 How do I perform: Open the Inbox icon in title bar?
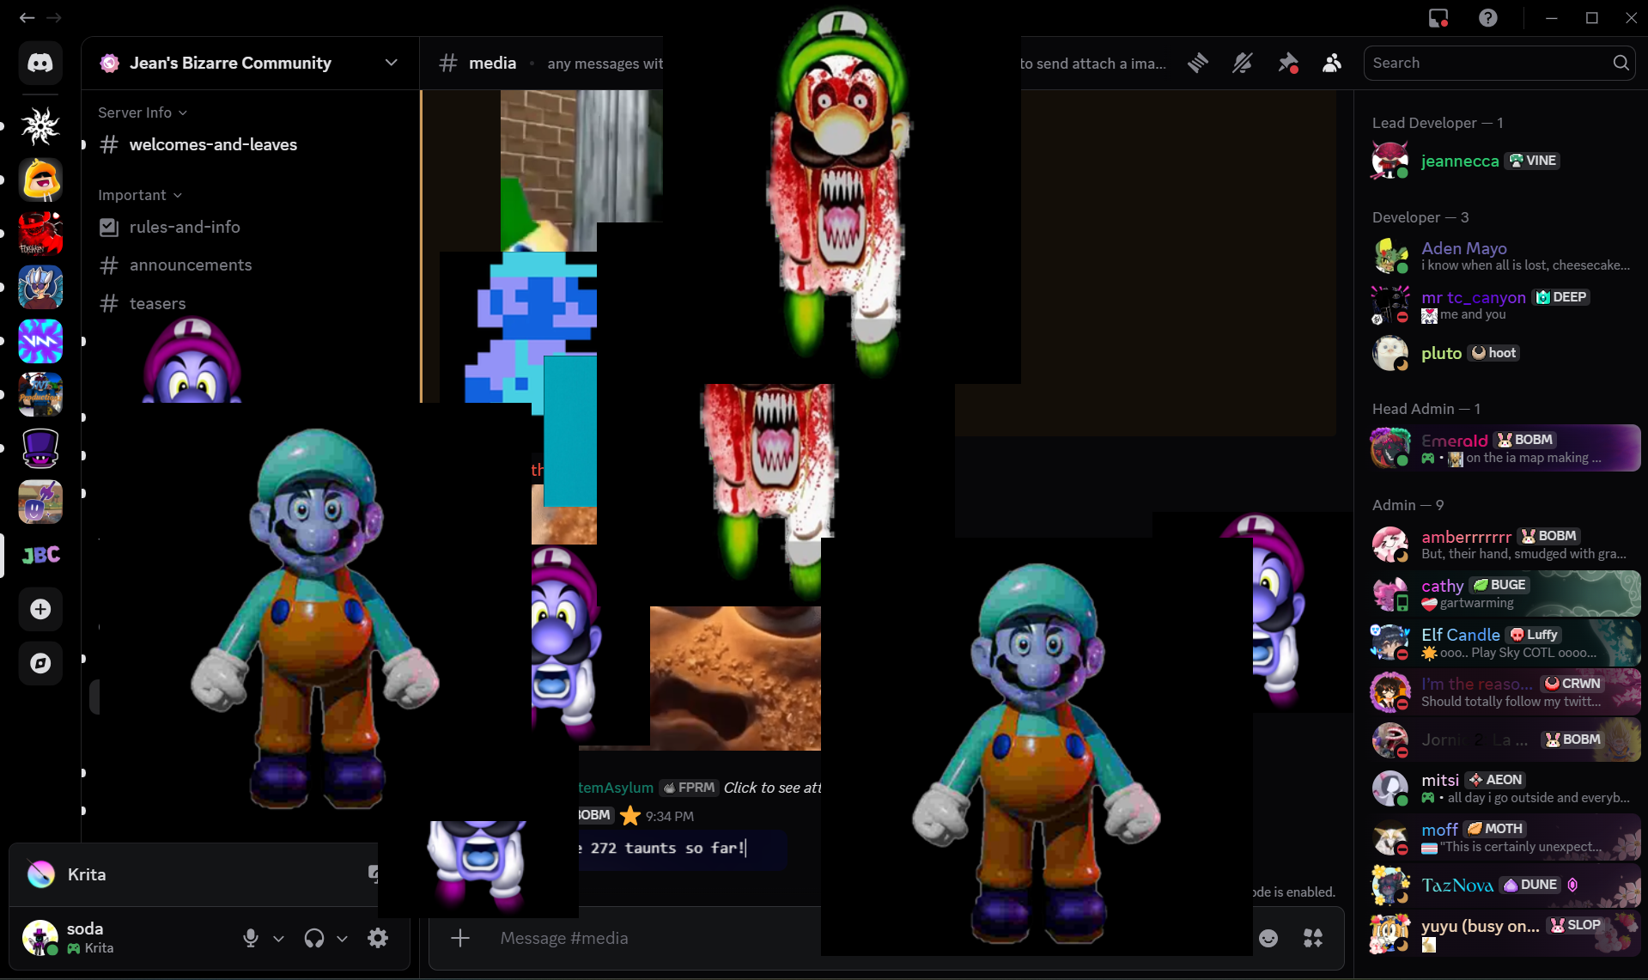[x=1438, y=18]
